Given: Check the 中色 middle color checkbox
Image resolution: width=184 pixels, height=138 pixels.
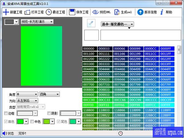Looking at the screenshot, I should click(32, 122).
